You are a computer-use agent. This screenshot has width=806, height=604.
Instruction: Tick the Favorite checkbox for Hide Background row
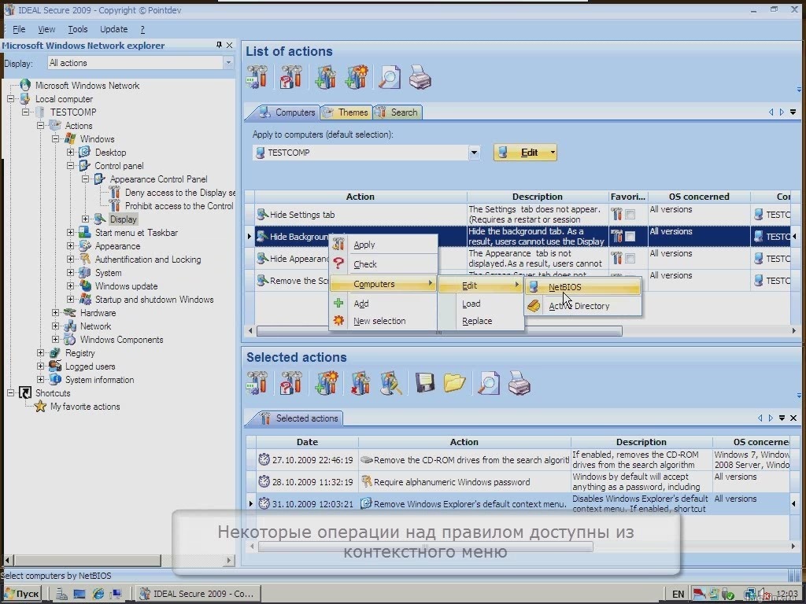(630, 236)
